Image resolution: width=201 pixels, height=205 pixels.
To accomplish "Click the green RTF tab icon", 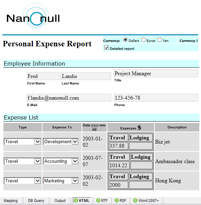I will tap(98, 200).
